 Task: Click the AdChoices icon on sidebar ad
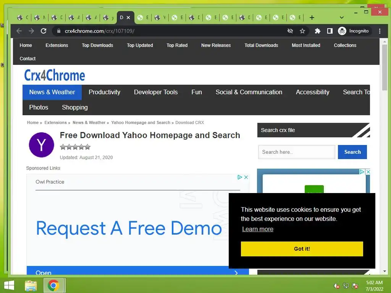pyautogui.click(x=362, y=172)
